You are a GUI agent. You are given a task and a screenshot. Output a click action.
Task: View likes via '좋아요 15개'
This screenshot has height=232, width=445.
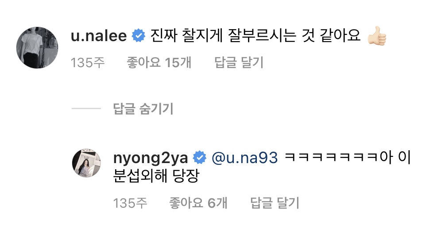(159, 63)
